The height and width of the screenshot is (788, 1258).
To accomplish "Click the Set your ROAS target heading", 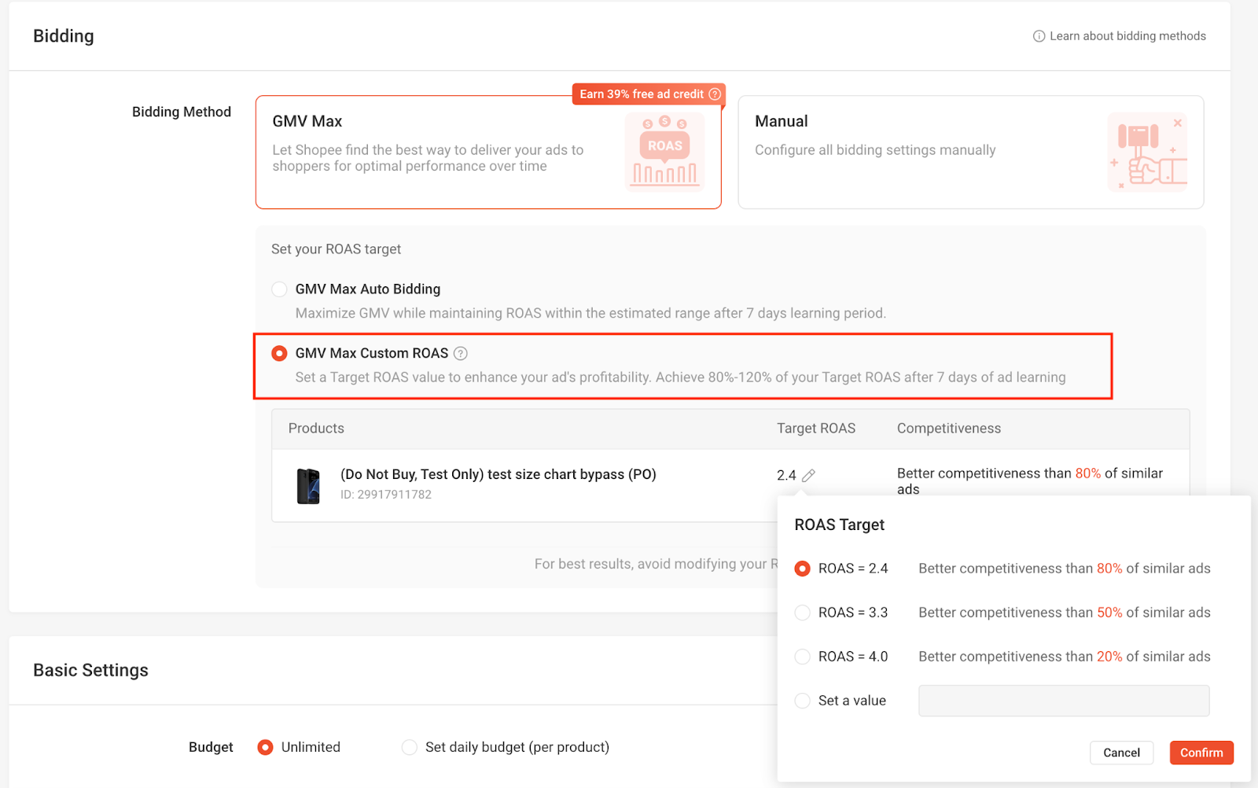I will [337, 249].
